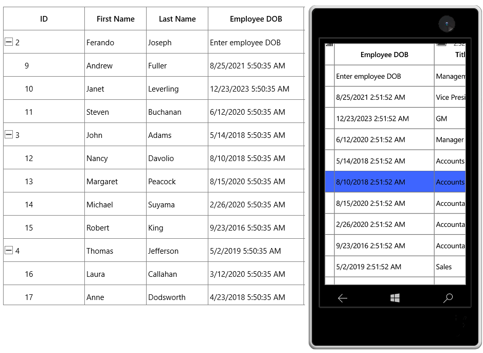The image size is (483, 353).
Task: Select the Nancy Davolio row
Action: click(x=154, y=158)
